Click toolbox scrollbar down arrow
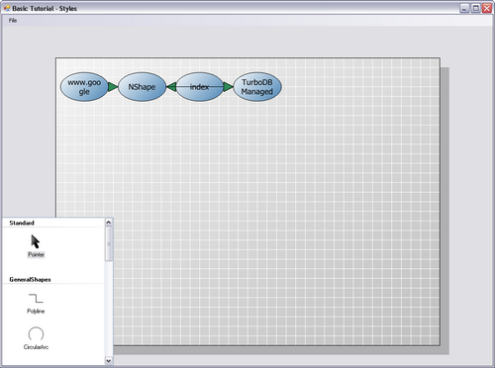 109,361
